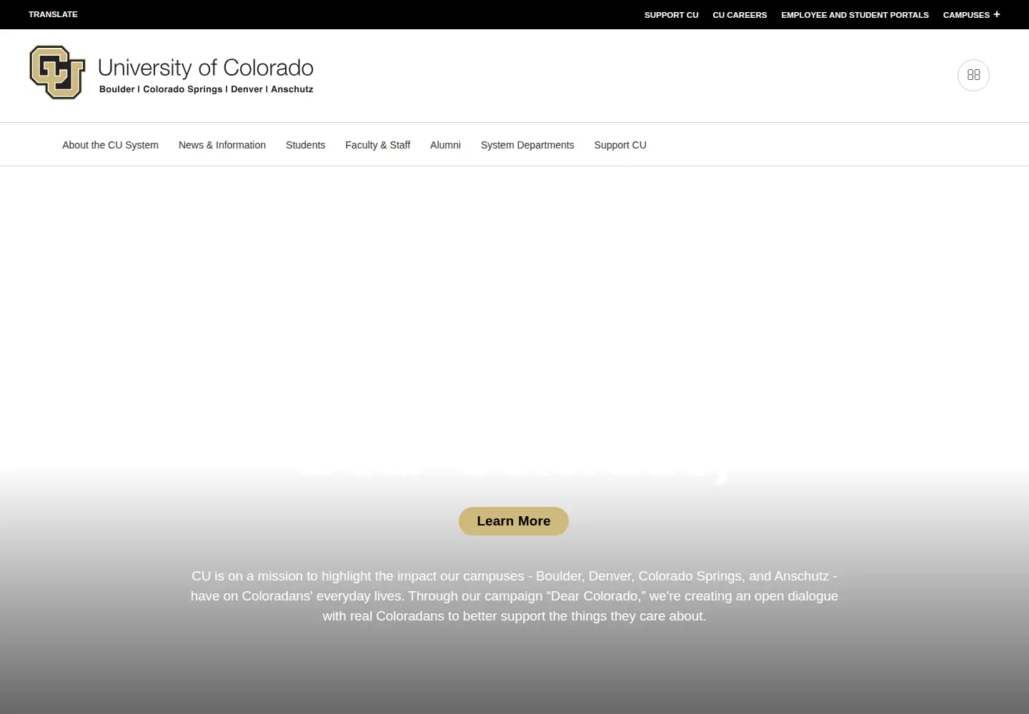Open System Departments menu
The width and height of the screenshot is (1029, 714).
527,145
